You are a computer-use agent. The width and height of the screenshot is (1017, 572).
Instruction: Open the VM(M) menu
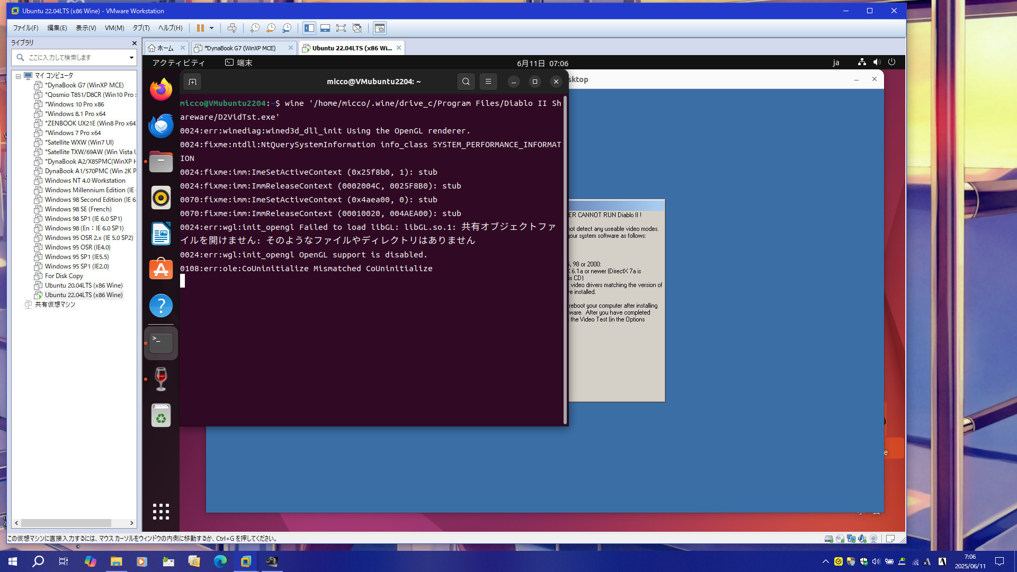tap(114, 28)
